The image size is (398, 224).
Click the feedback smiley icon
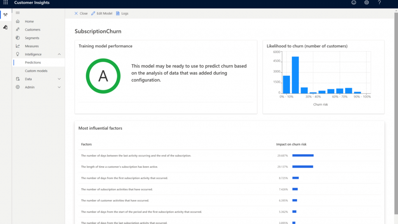[x=354, y=3]
